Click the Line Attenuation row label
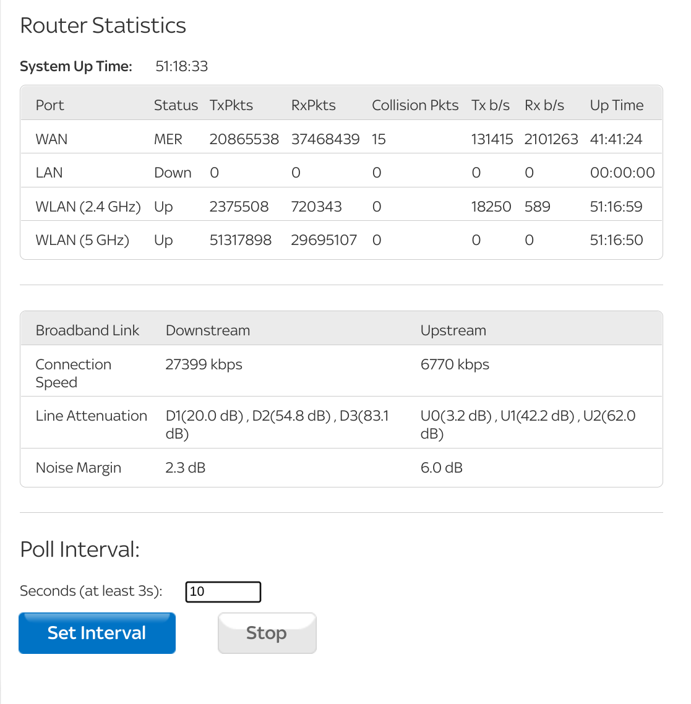 coord(91,416)
